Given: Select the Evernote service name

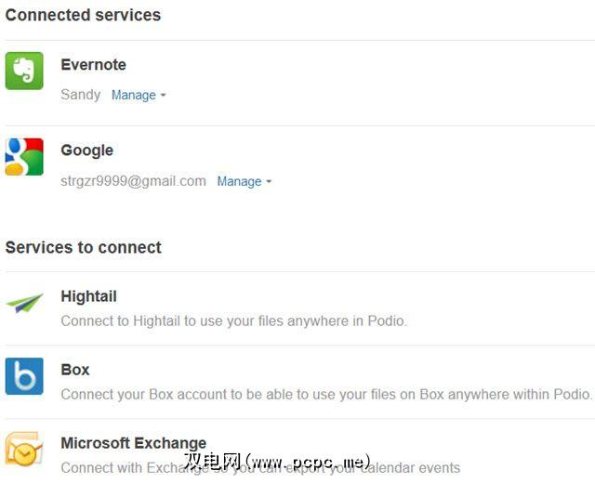Looking at the screenshot, I should [x=93, y=65].
